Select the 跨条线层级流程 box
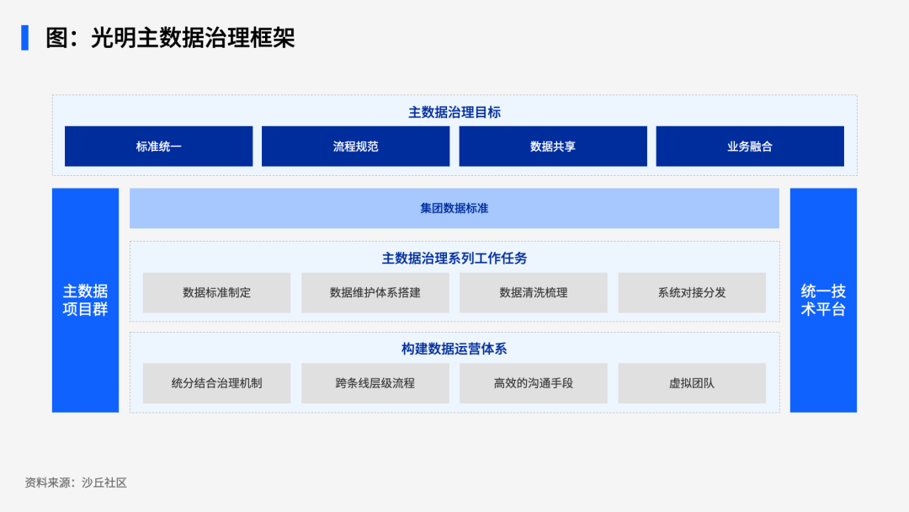 pyautogui.click(x=375, y=383)
